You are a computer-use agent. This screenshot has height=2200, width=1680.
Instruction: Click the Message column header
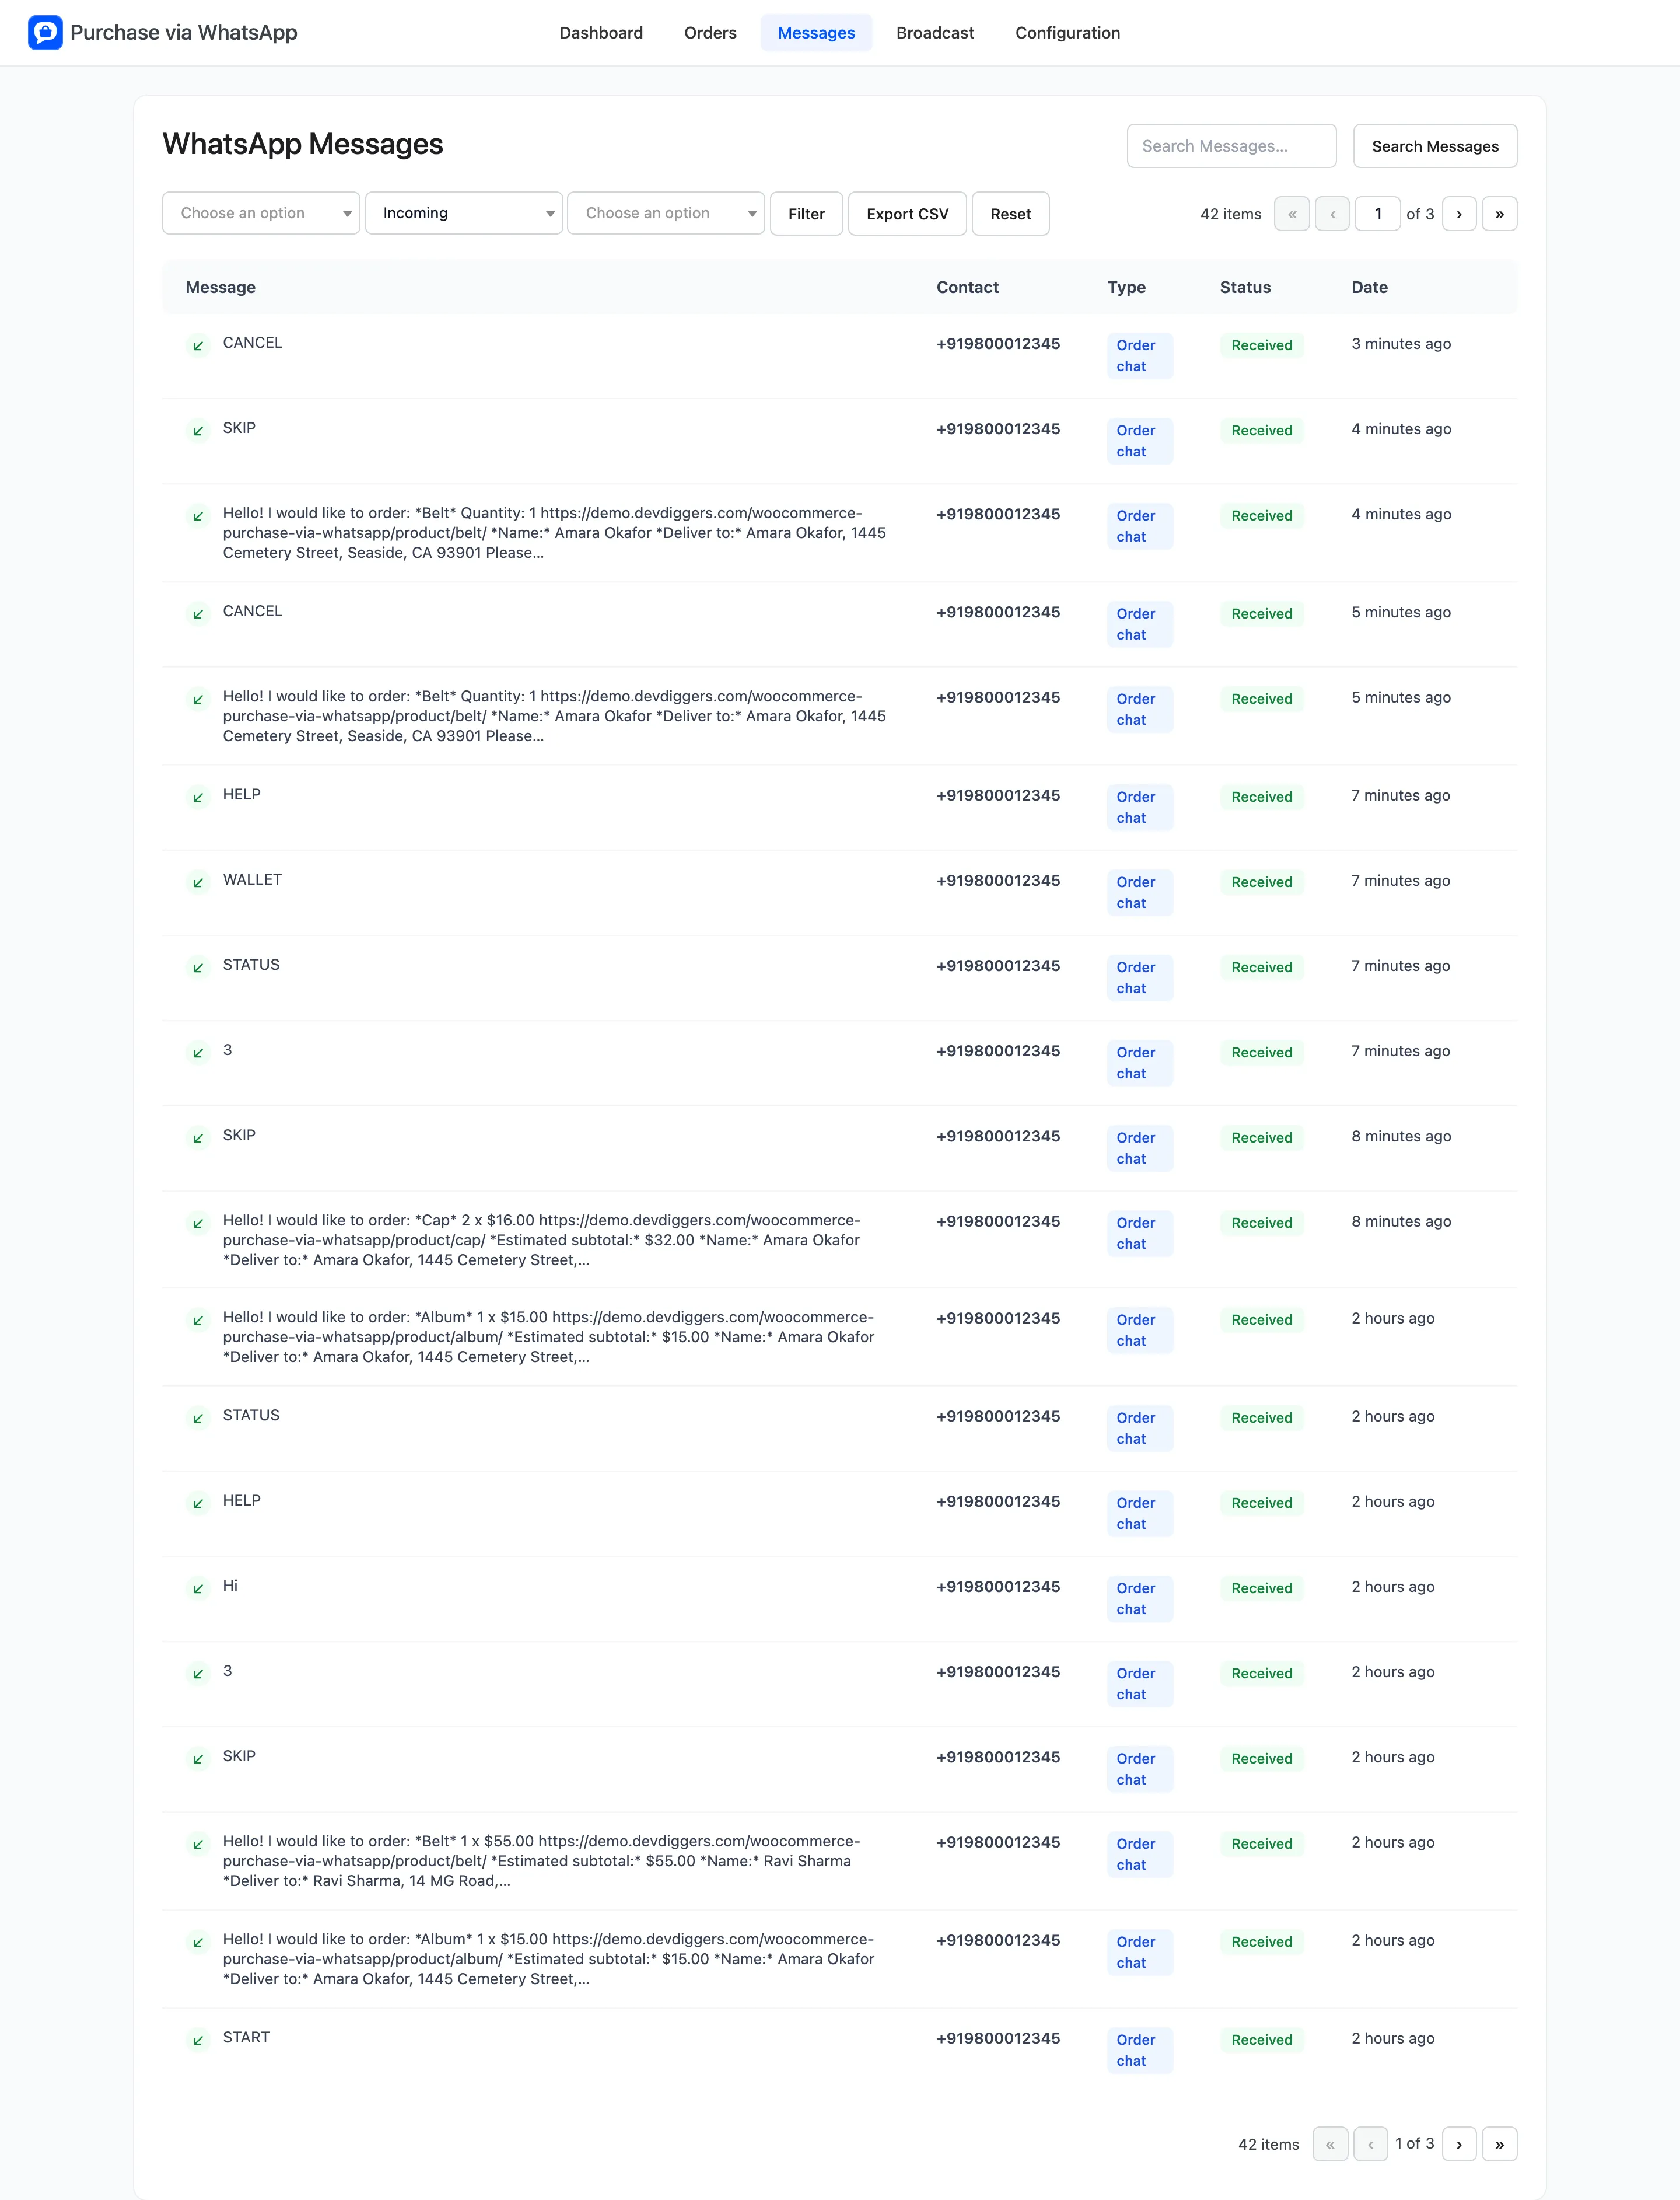click(x=220, y=287)
